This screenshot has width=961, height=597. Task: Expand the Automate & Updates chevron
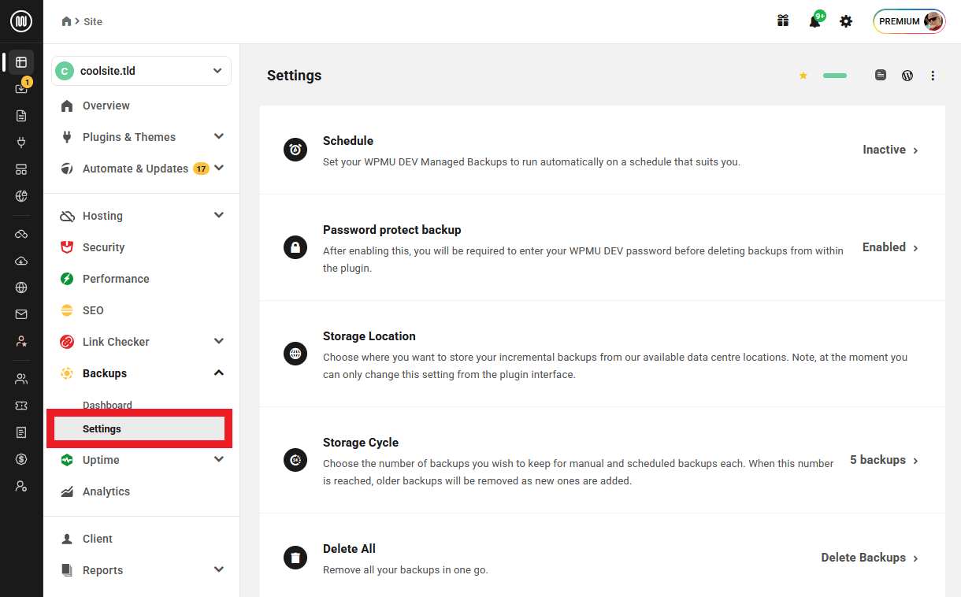click(219, 168)
